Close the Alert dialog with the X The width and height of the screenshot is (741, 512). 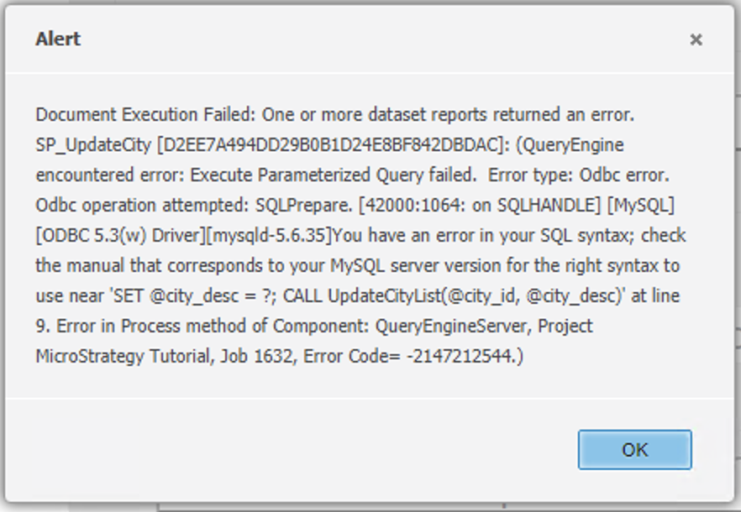696,39
